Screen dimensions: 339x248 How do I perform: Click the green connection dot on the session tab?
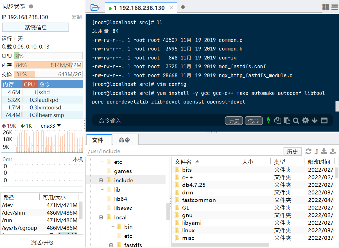click(110, 8)
